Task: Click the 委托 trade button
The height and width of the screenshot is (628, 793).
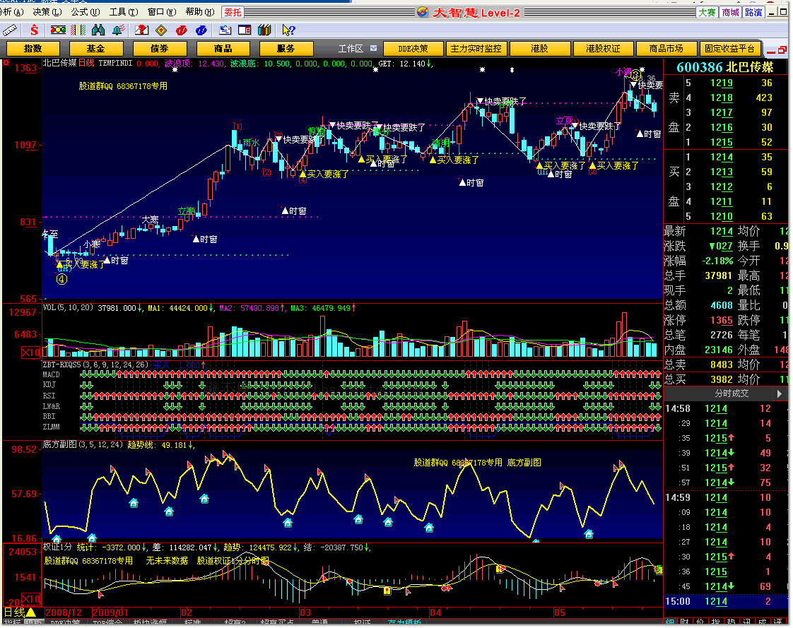Action: pyautogui.click(x=233, y=12)
